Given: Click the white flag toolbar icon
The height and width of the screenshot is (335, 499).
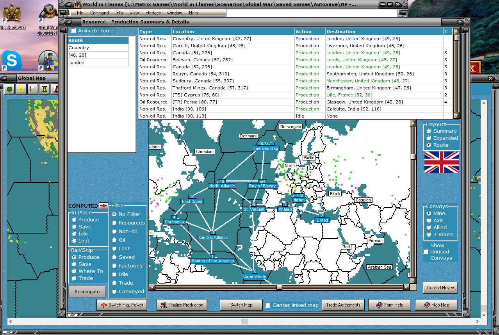Looking at the screenshot, I should [32, 89].
